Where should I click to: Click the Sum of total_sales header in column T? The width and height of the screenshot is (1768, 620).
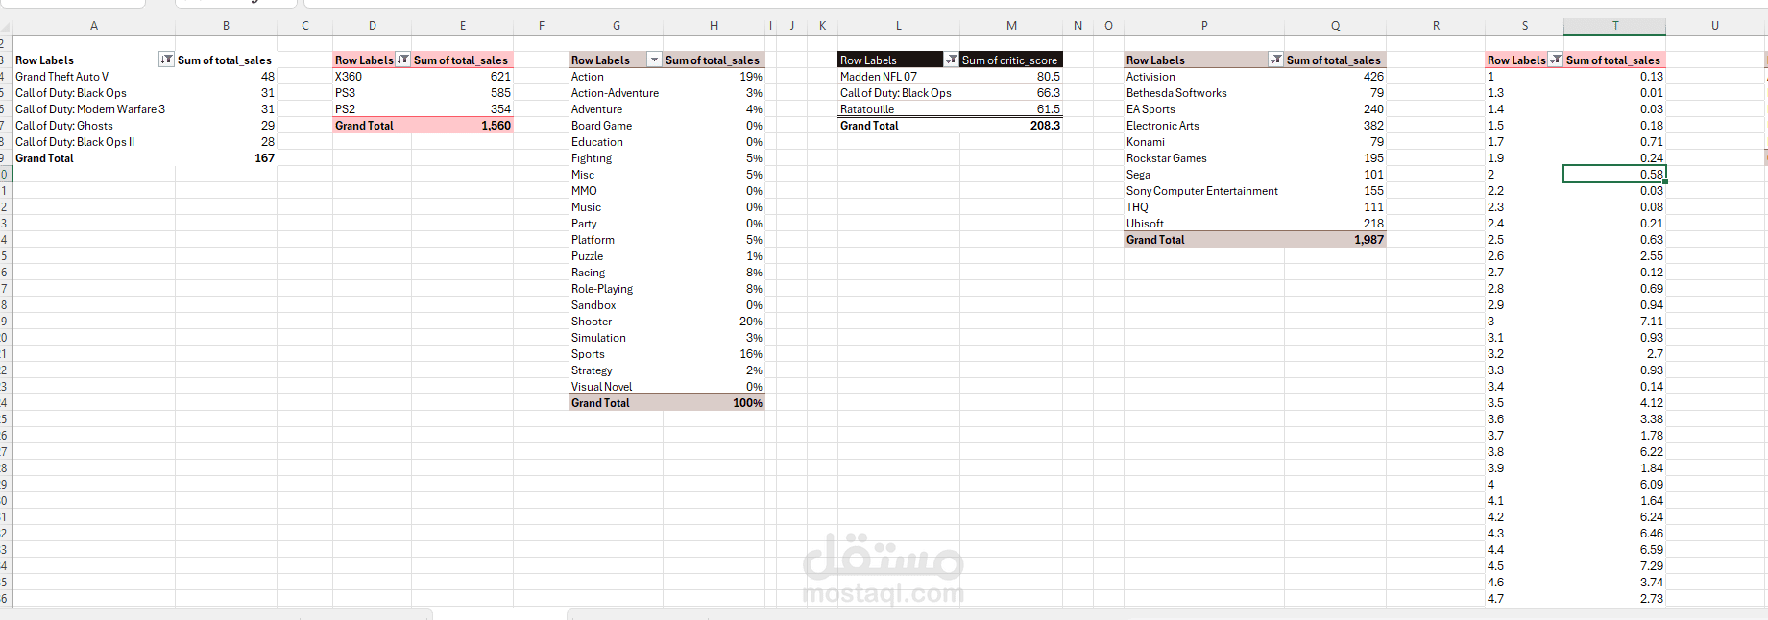click(1615, 60)
